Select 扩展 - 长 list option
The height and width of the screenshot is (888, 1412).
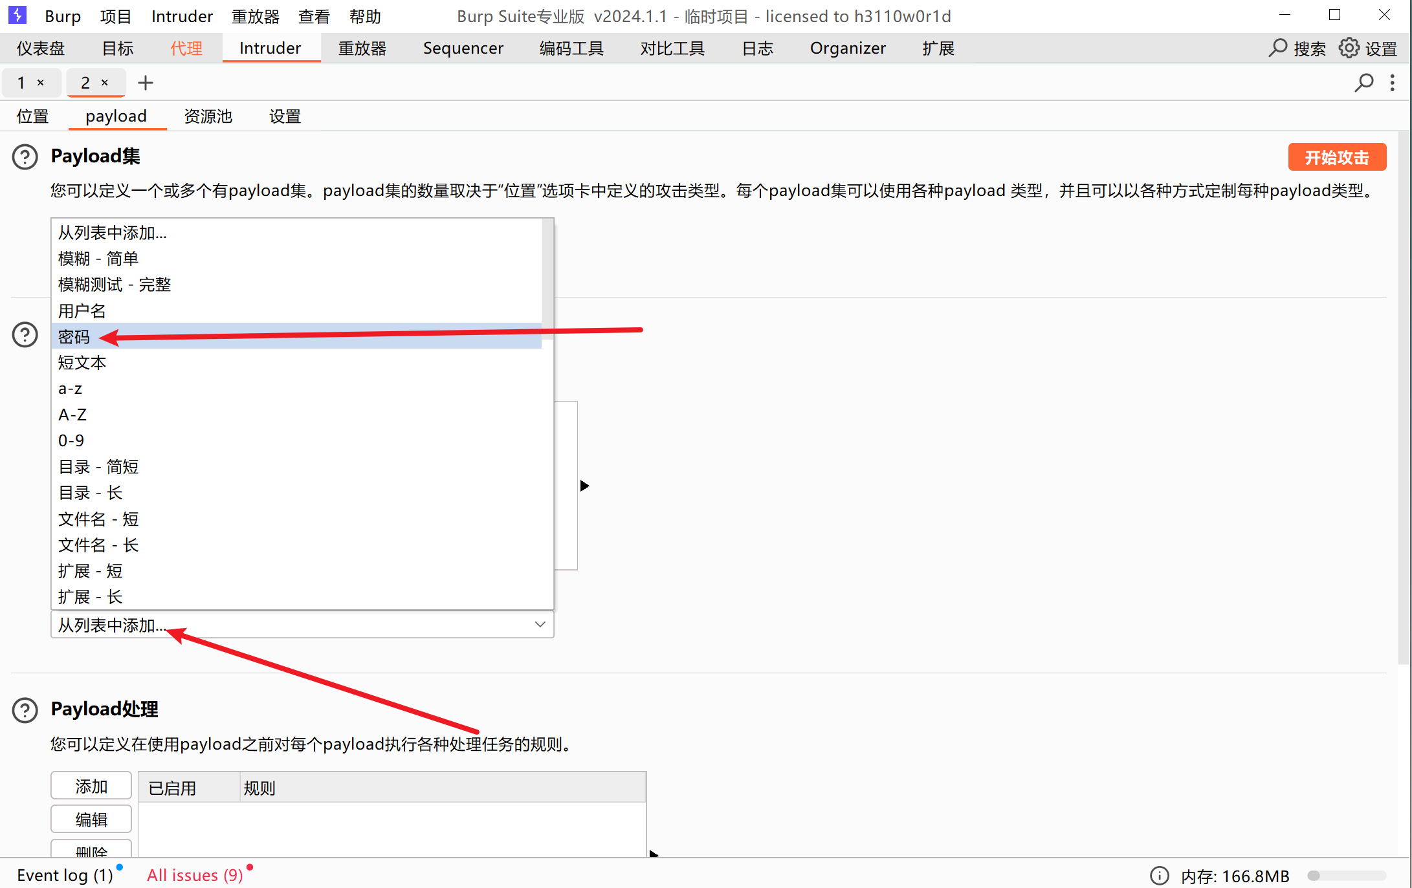pyautogui.click(x=296, y=597)
